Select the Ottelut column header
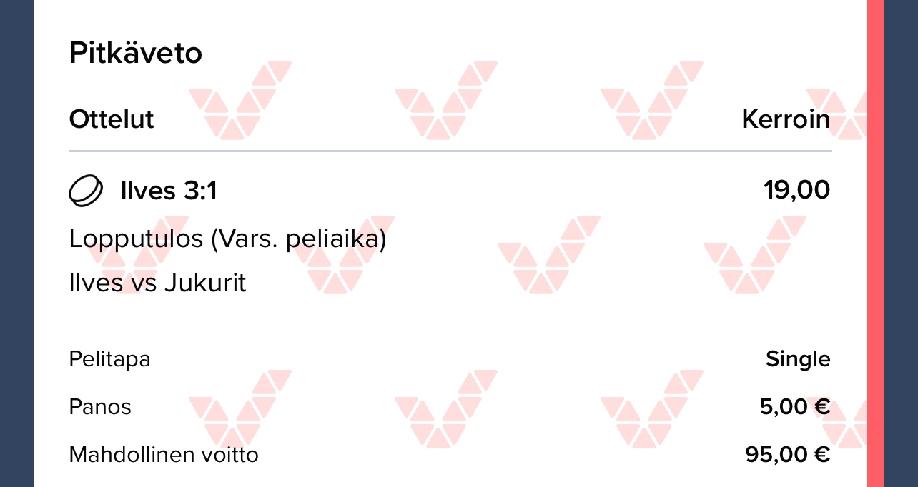Image resolution: width=918 pixels, height=487 pixels. pos(112,119)
